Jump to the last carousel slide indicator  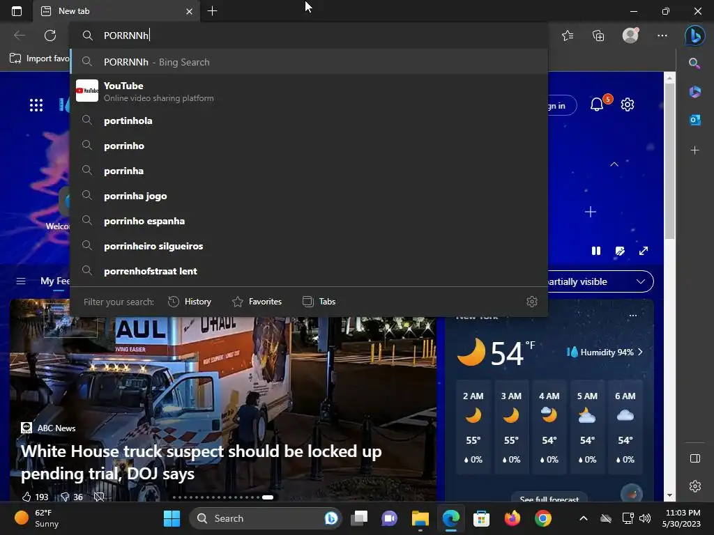point(268,497)
